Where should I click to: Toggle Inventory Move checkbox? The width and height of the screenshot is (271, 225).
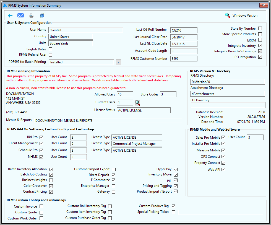click(x=176, y=175)
